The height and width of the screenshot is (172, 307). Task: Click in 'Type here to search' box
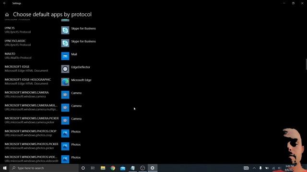click(x=44, y=168)
